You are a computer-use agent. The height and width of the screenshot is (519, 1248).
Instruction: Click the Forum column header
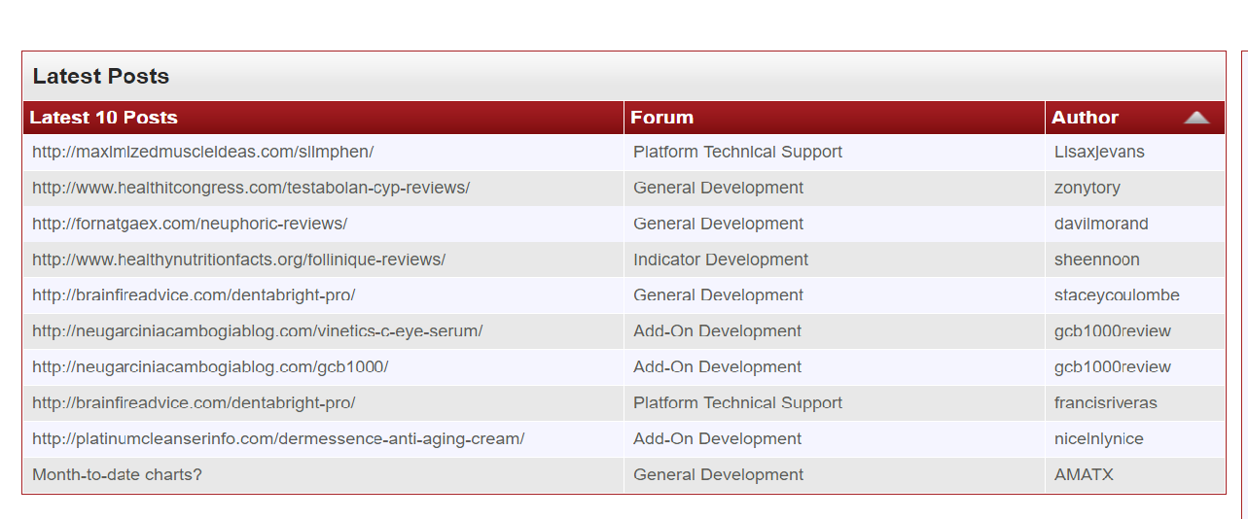point(661,118)
